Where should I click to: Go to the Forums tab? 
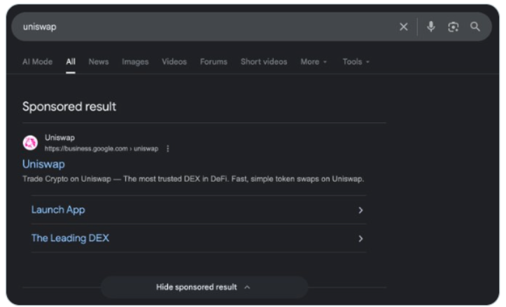click(x=213, y=62)
